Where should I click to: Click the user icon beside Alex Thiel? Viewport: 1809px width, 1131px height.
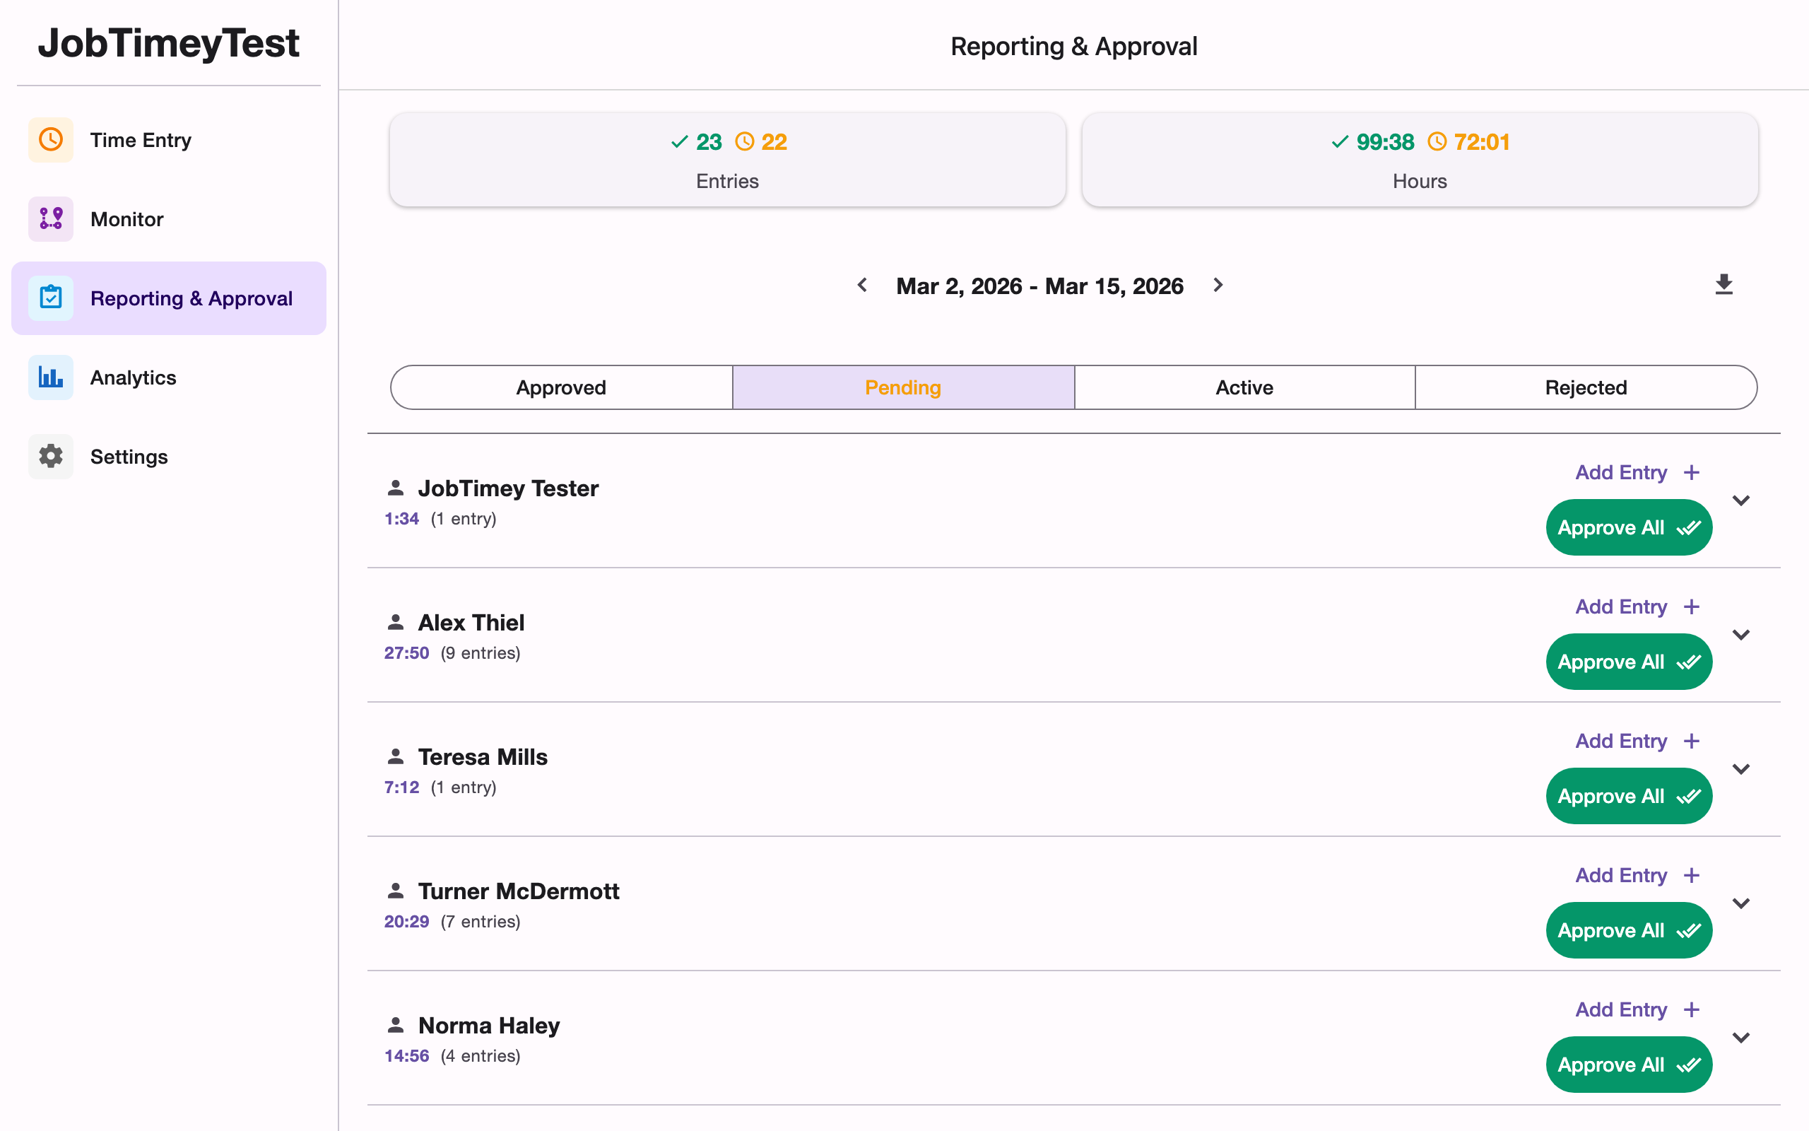(396, 621)
